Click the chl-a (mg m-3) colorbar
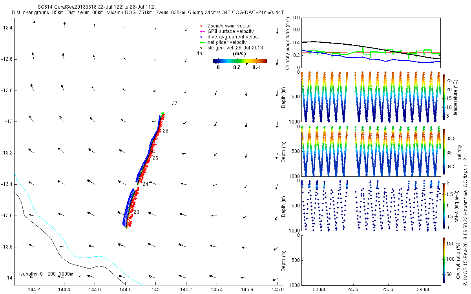The image size is (471, 294). click(x=444, y=205)
